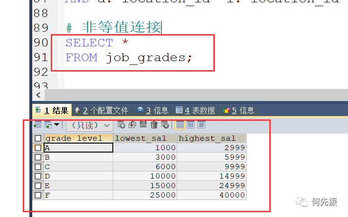348x217 pixels.
Task: Select the lowest_sal cell 15000
Action: pyautogui.click(x=145, y=186)
